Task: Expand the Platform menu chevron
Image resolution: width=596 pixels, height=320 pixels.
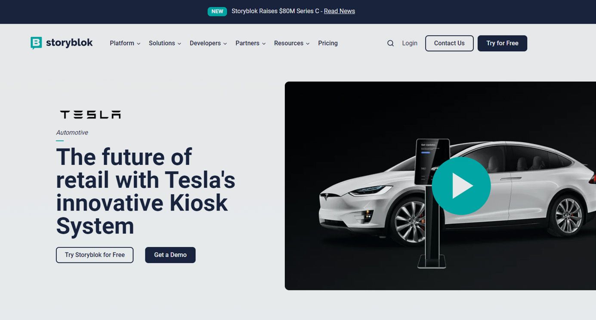Action: point(139,44)
